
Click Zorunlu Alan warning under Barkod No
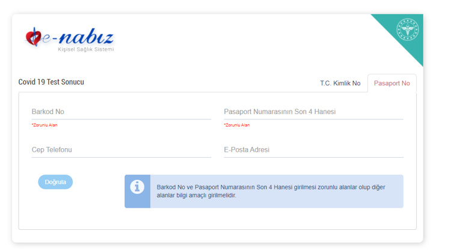tap(44, 125)
